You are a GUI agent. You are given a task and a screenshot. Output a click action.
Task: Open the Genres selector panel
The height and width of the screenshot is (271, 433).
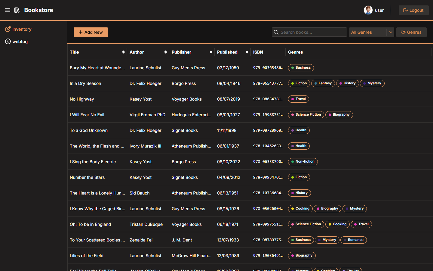tap(411, 32)
